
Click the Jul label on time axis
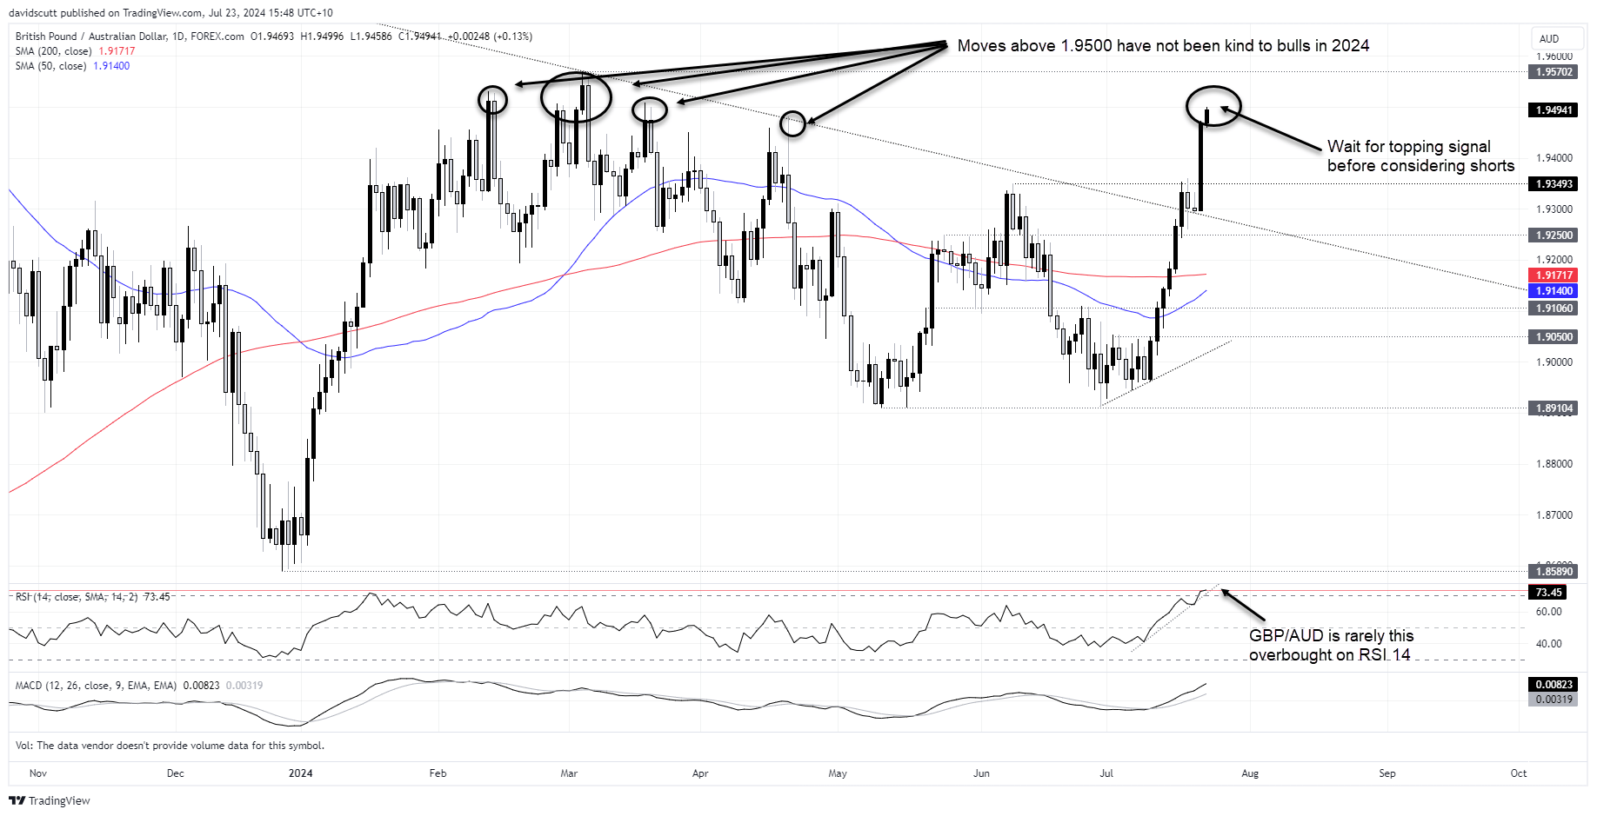click(x=1106, y=773)
